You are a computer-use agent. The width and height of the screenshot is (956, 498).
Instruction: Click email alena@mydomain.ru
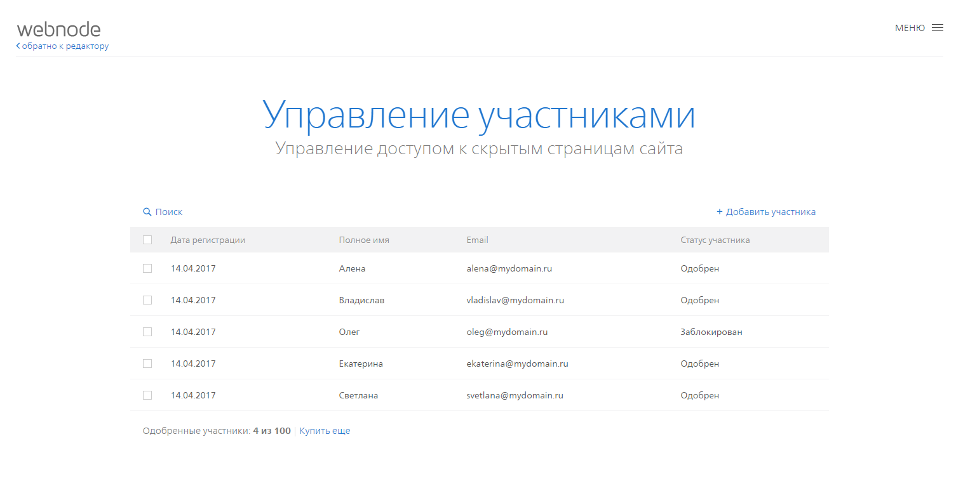click(509, 268)
